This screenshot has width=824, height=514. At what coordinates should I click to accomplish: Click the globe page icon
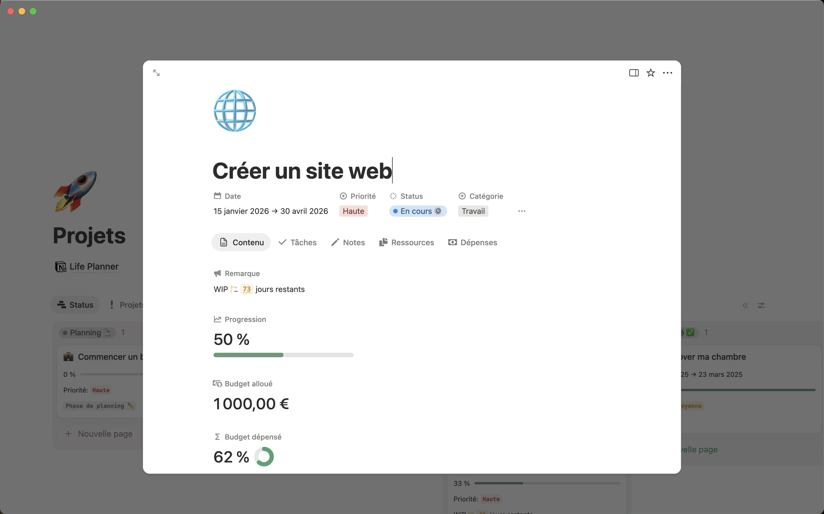tap(235, 111)
